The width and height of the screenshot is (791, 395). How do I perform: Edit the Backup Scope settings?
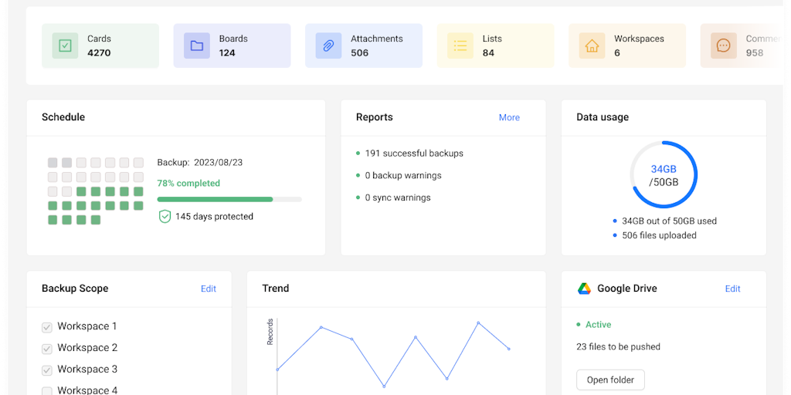(209, 289)
